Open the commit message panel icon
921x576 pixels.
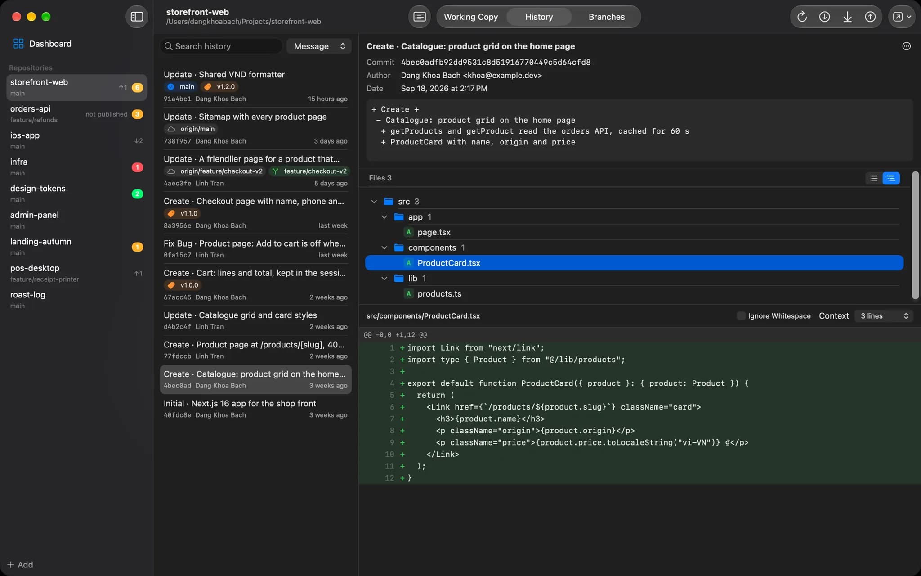tap(419, 17)
